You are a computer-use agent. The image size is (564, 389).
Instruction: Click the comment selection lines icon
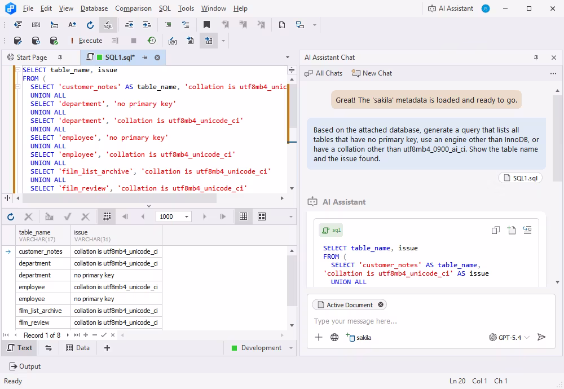point(168,25)
